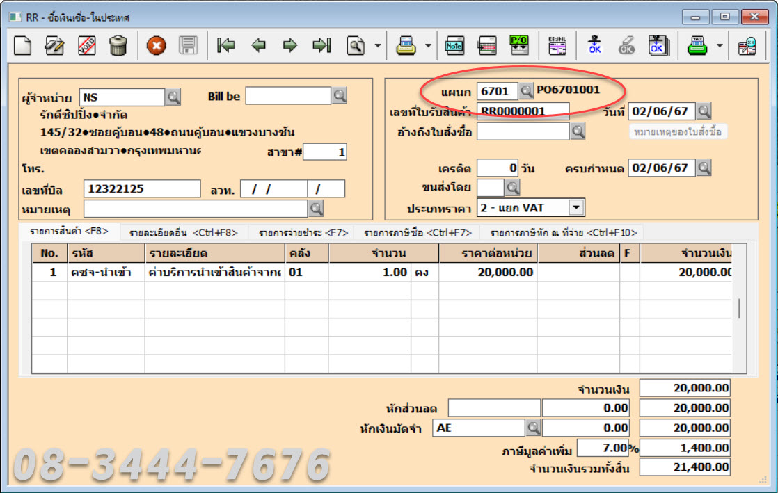Click the grand total 21,400.00 value
The width and height of the screenshot is (778, 493).
tap(685, 467)
